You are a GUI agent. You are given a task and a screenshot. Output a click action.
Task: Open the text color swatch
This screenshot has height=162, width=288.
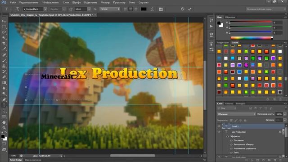(144, 9)
